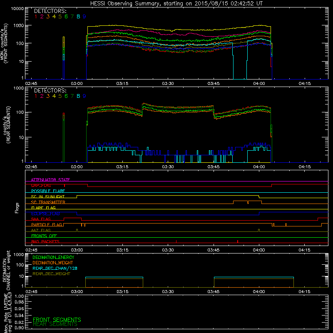Click the DECIMATION_WEIGHT legend entry
This screenshot has width=333, height=333.
tap(53, 263)
